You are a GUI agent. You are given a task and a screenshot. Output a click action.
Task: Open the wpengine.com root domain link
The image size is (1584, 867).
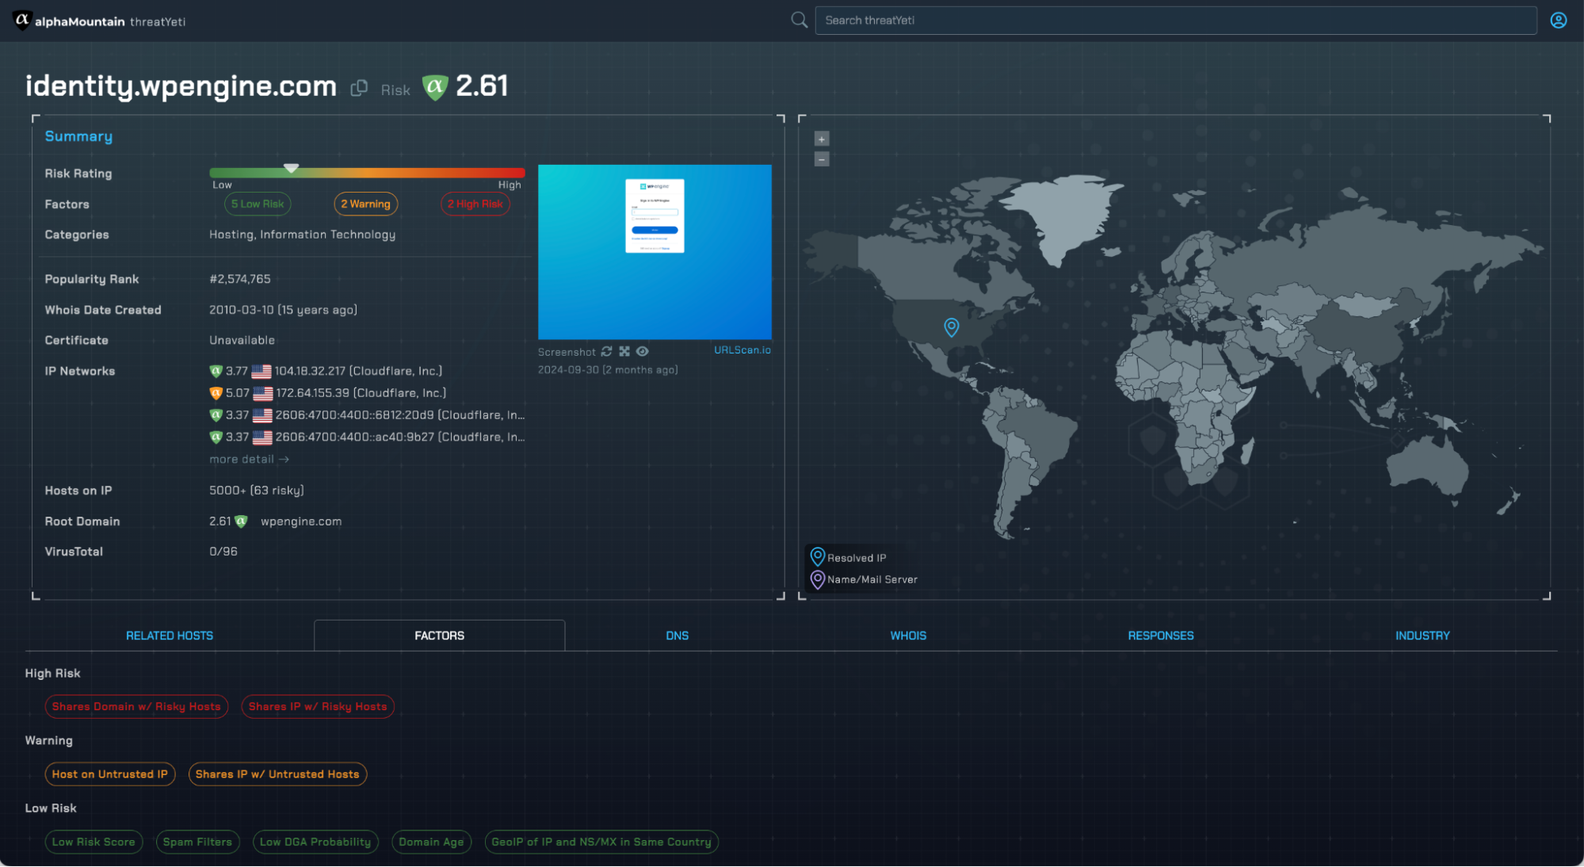[x=301, y=521]
